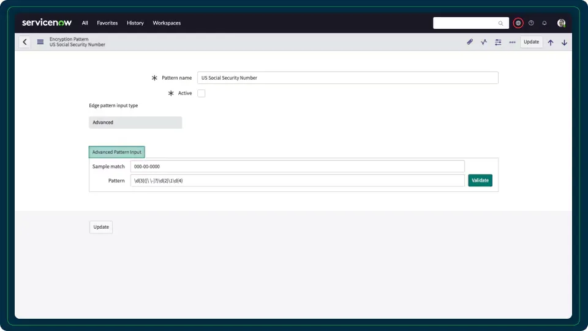Screen dimensions: 588x331
Task: Open the notifications bell
Action: [x=544, y=23]
